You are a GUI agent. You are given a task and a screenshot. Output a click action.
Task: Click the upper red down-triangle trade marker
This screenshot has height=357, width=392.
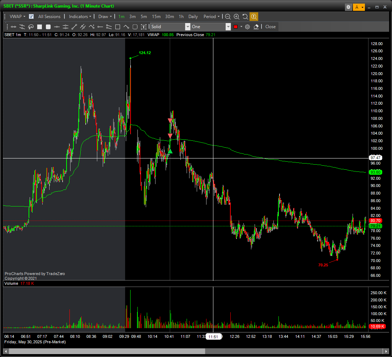(170, 121)
